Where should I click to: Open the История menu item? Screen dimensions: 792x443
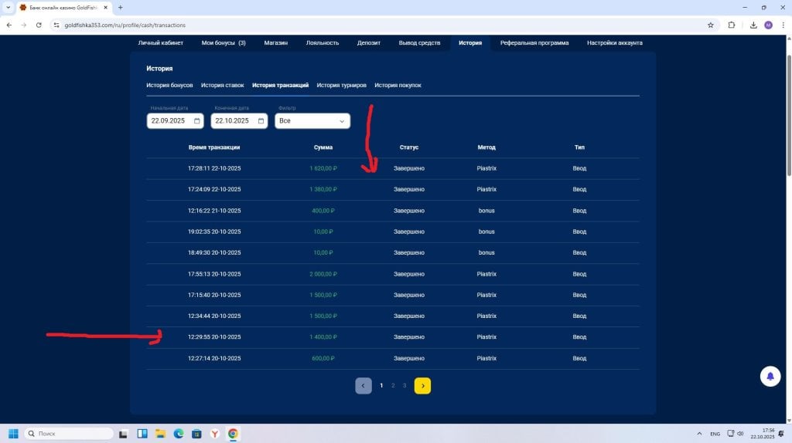(x=470, y=43)
